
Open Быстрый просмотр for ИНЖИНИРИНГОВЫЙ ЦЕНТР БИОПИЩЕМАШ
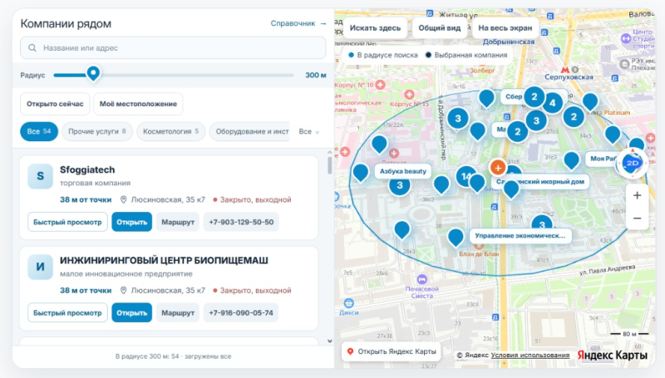(67, 312)
